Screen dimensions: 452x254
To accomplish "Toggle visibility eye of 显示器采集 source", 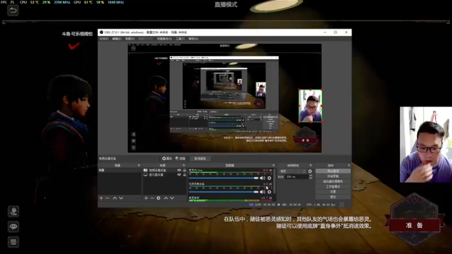I will point(179,174).
